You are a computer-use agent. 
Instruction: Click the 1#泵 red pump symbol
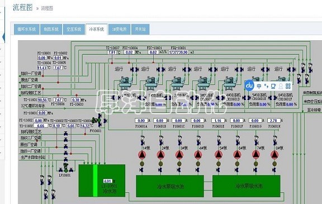click(142, 155)
